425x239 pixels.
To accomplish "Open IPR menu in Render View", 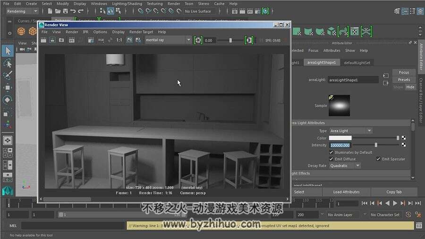I will tap(85, 32).
